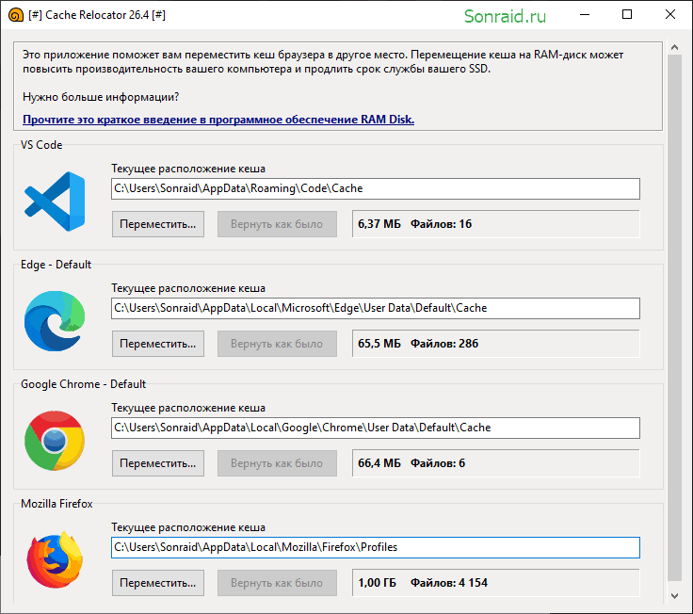Click Переместить button for Edge
Viewport: 693px width, 614px height.
pyautogui.click(x=158, y=344)
